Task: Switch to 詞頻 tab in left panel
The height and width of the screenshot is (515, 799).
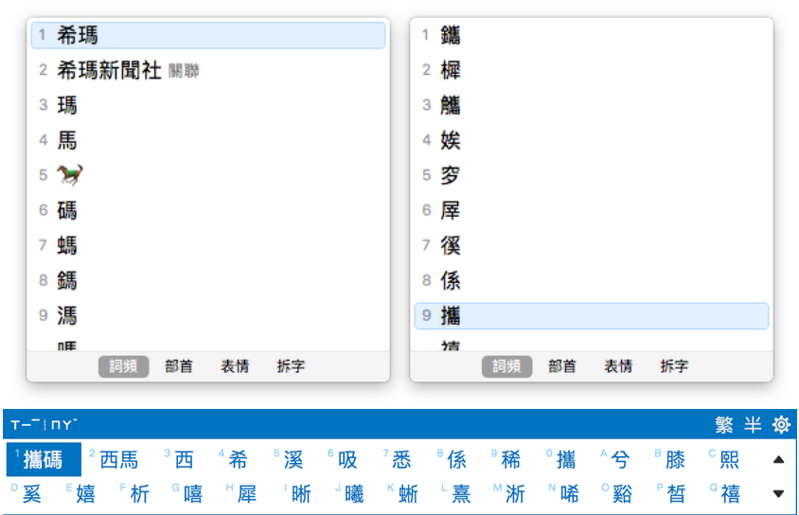Action: [123, 366]
